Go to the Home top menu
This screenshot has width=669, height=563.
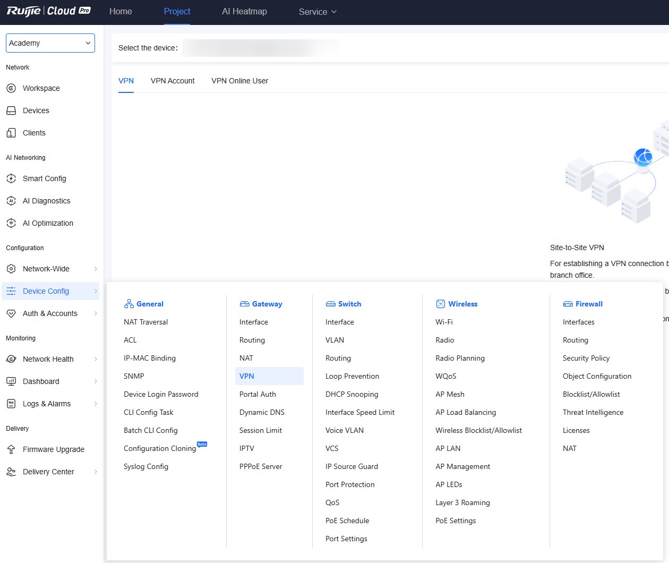point(121,11)
